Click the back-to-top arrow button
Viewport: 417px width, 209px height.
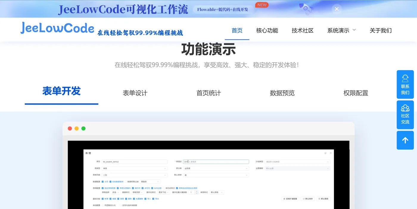[405, 140]
